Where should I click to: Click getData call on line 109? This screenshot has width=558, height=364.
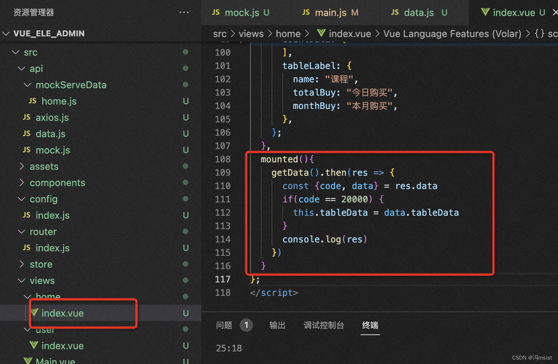pyautogui.click(x=290, y=173)
